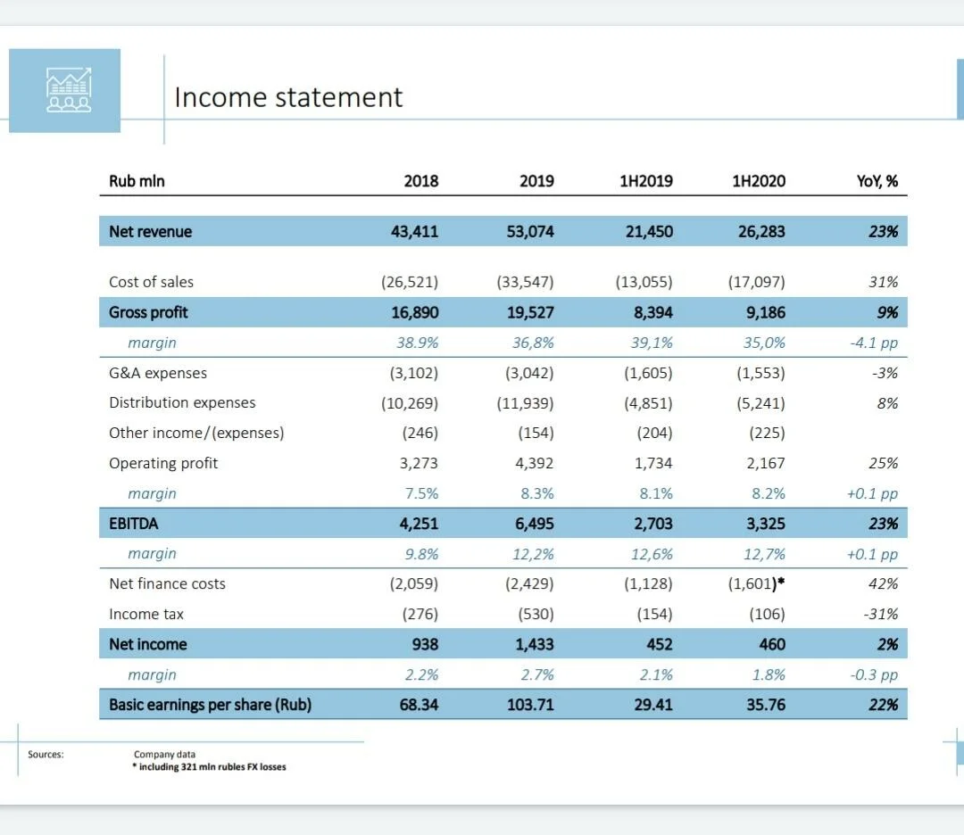Click Net revenue 1H2020 value 26,283
964x835 pixels.
pyautogui.click(x=761, y=232)
